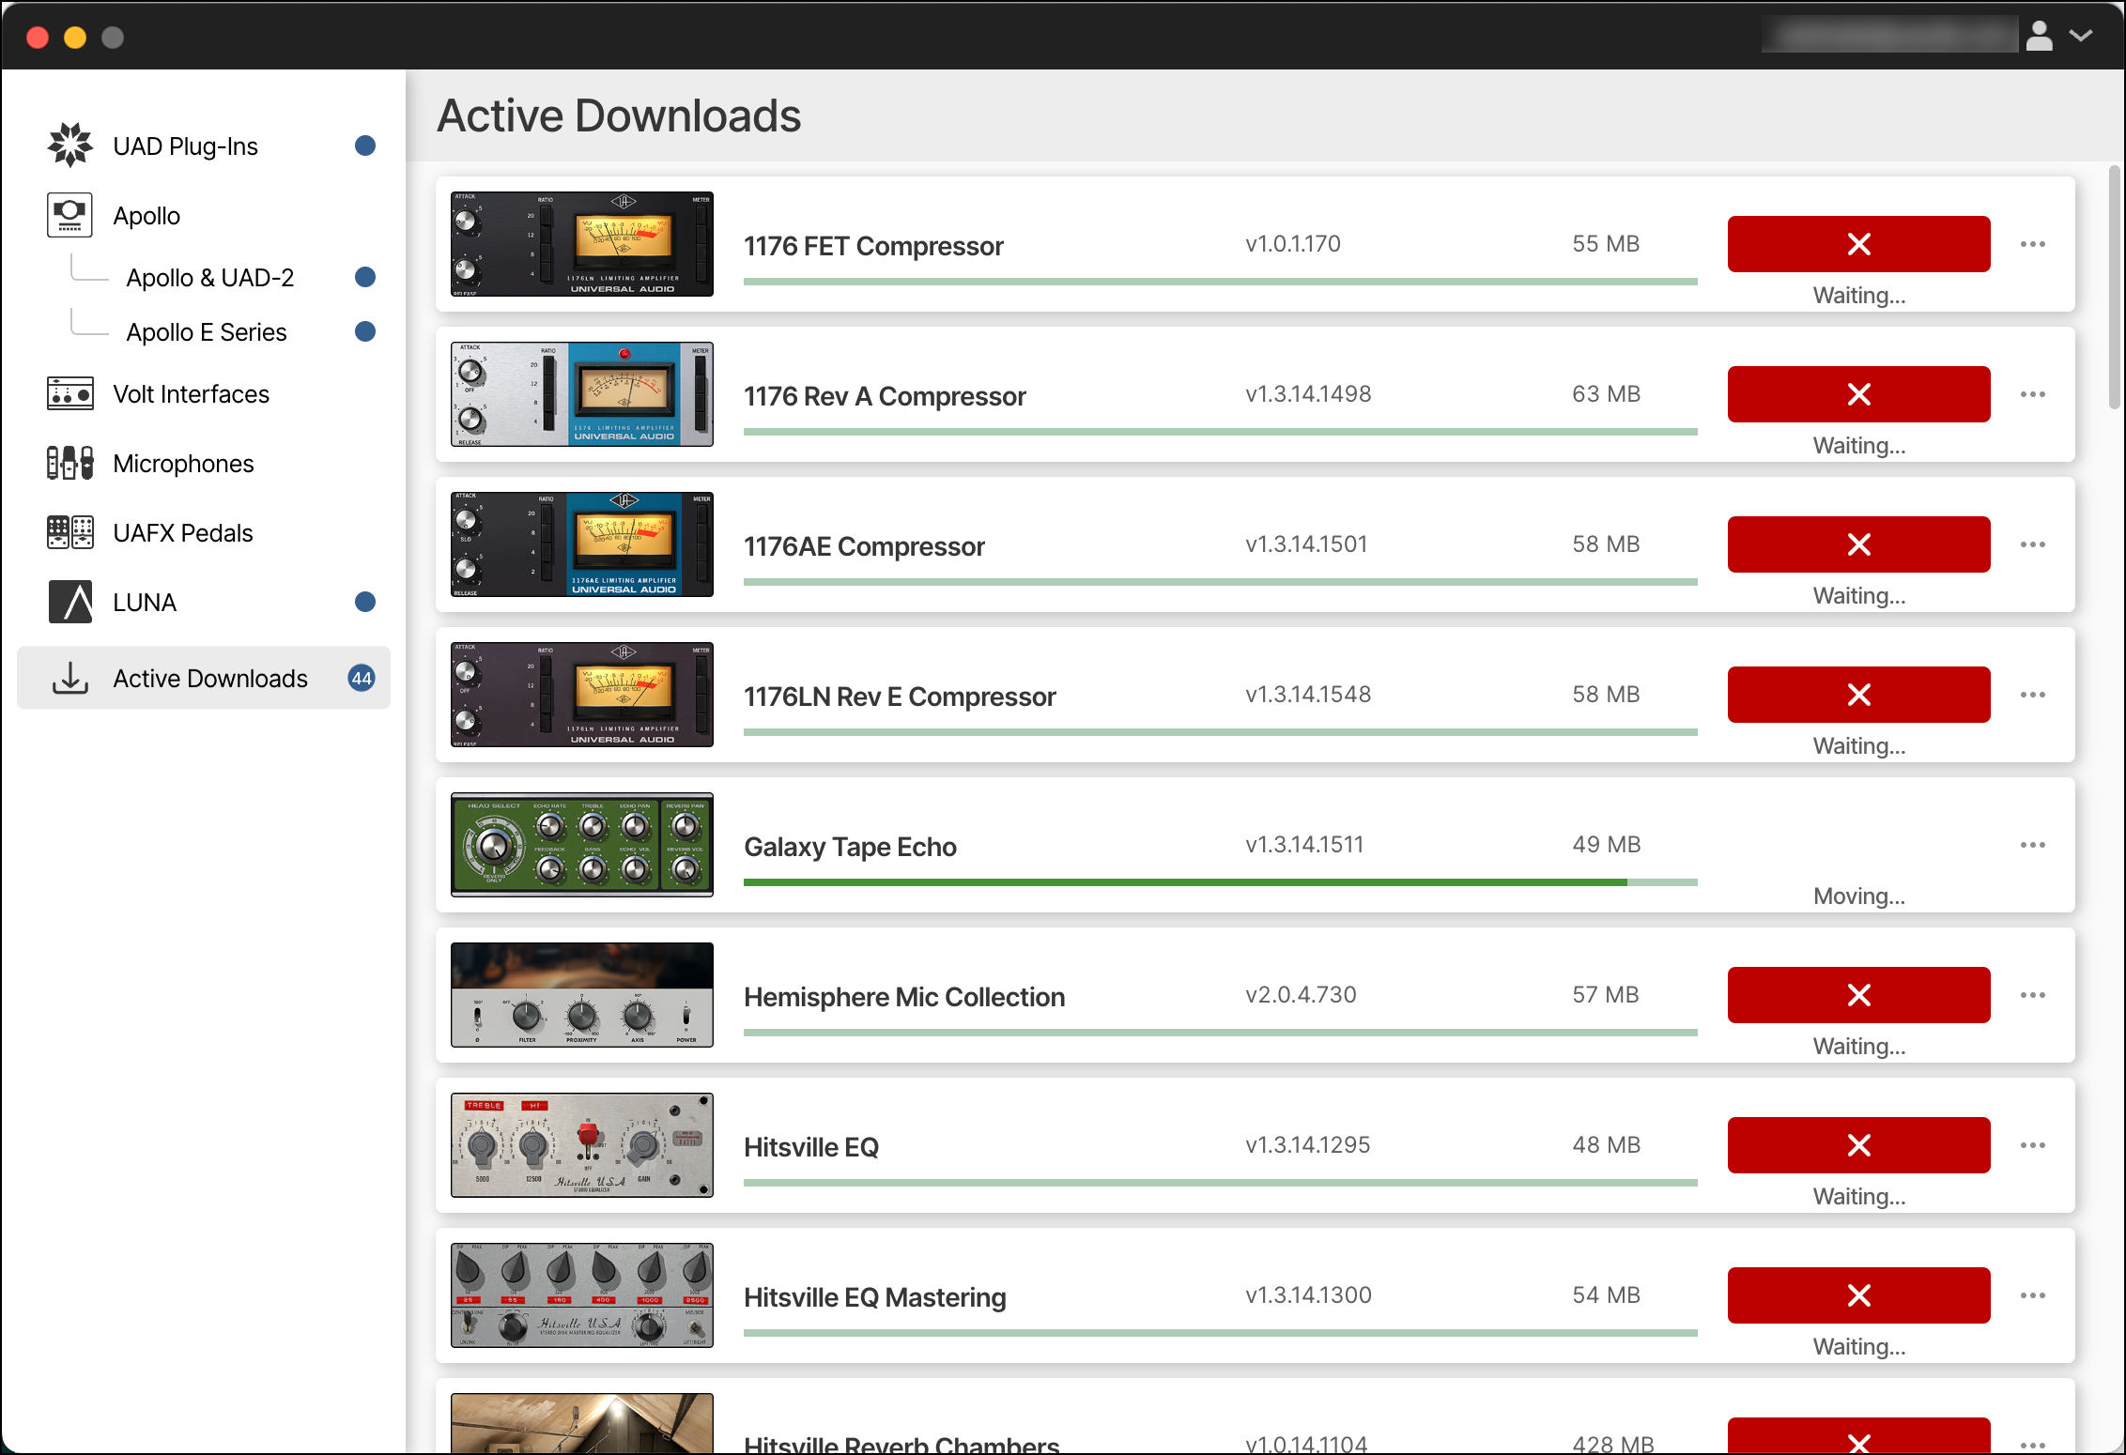Click the Volt Interfaces device icon

(x=70, y=393)
